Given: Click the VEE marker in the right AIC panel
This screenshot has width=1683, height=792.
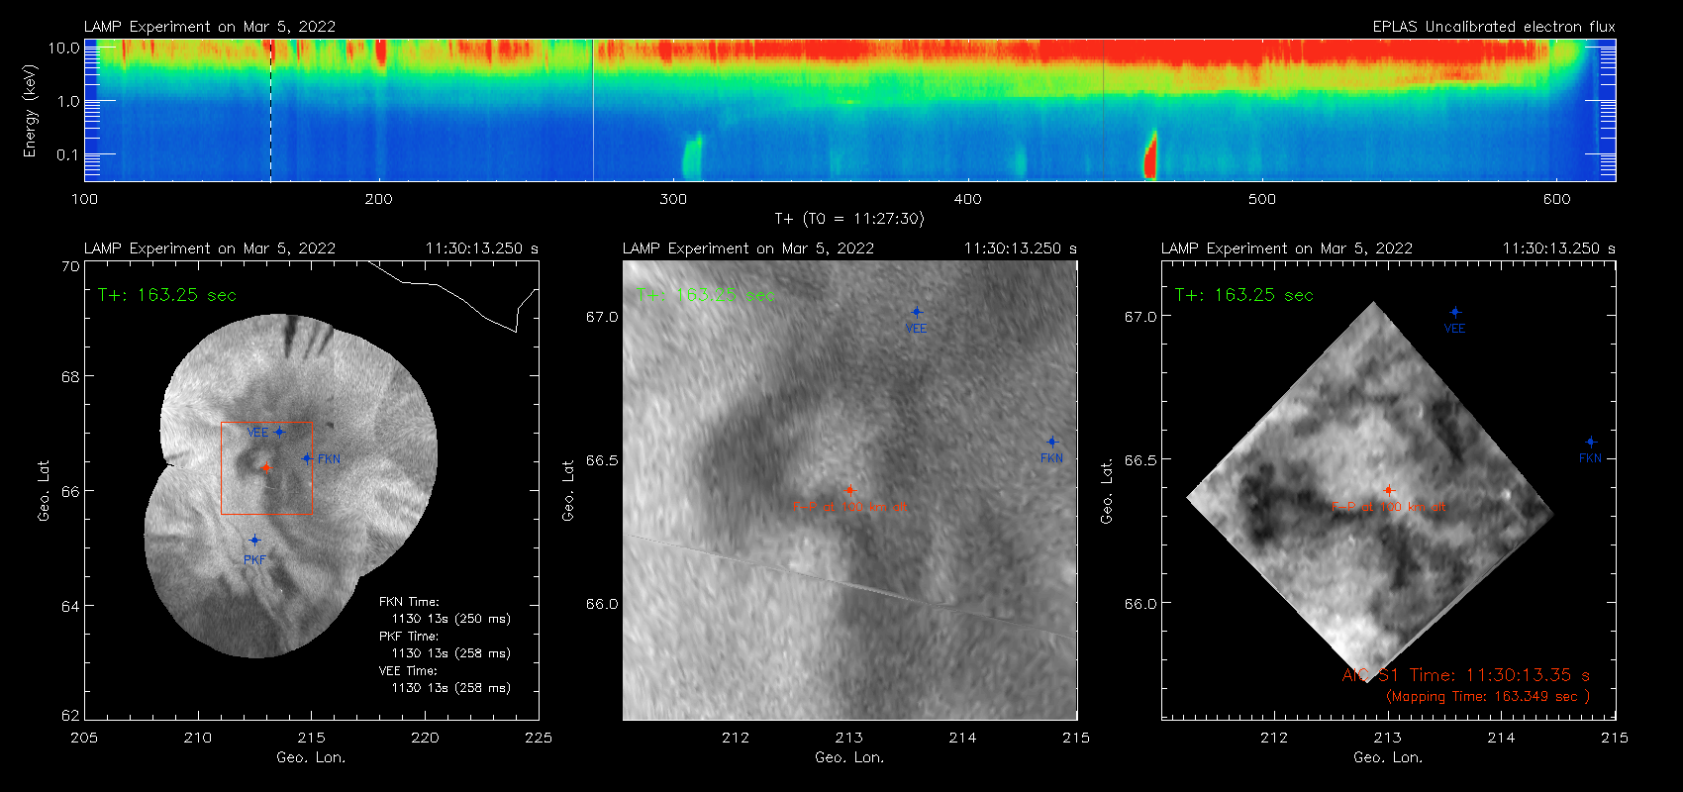Looking at the screenshot, I should [1455, 312].
